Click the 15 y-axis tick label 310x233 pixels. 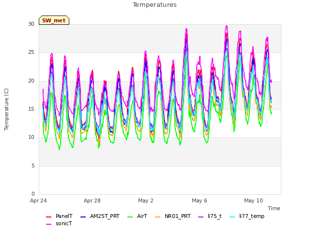pos(31,109)
